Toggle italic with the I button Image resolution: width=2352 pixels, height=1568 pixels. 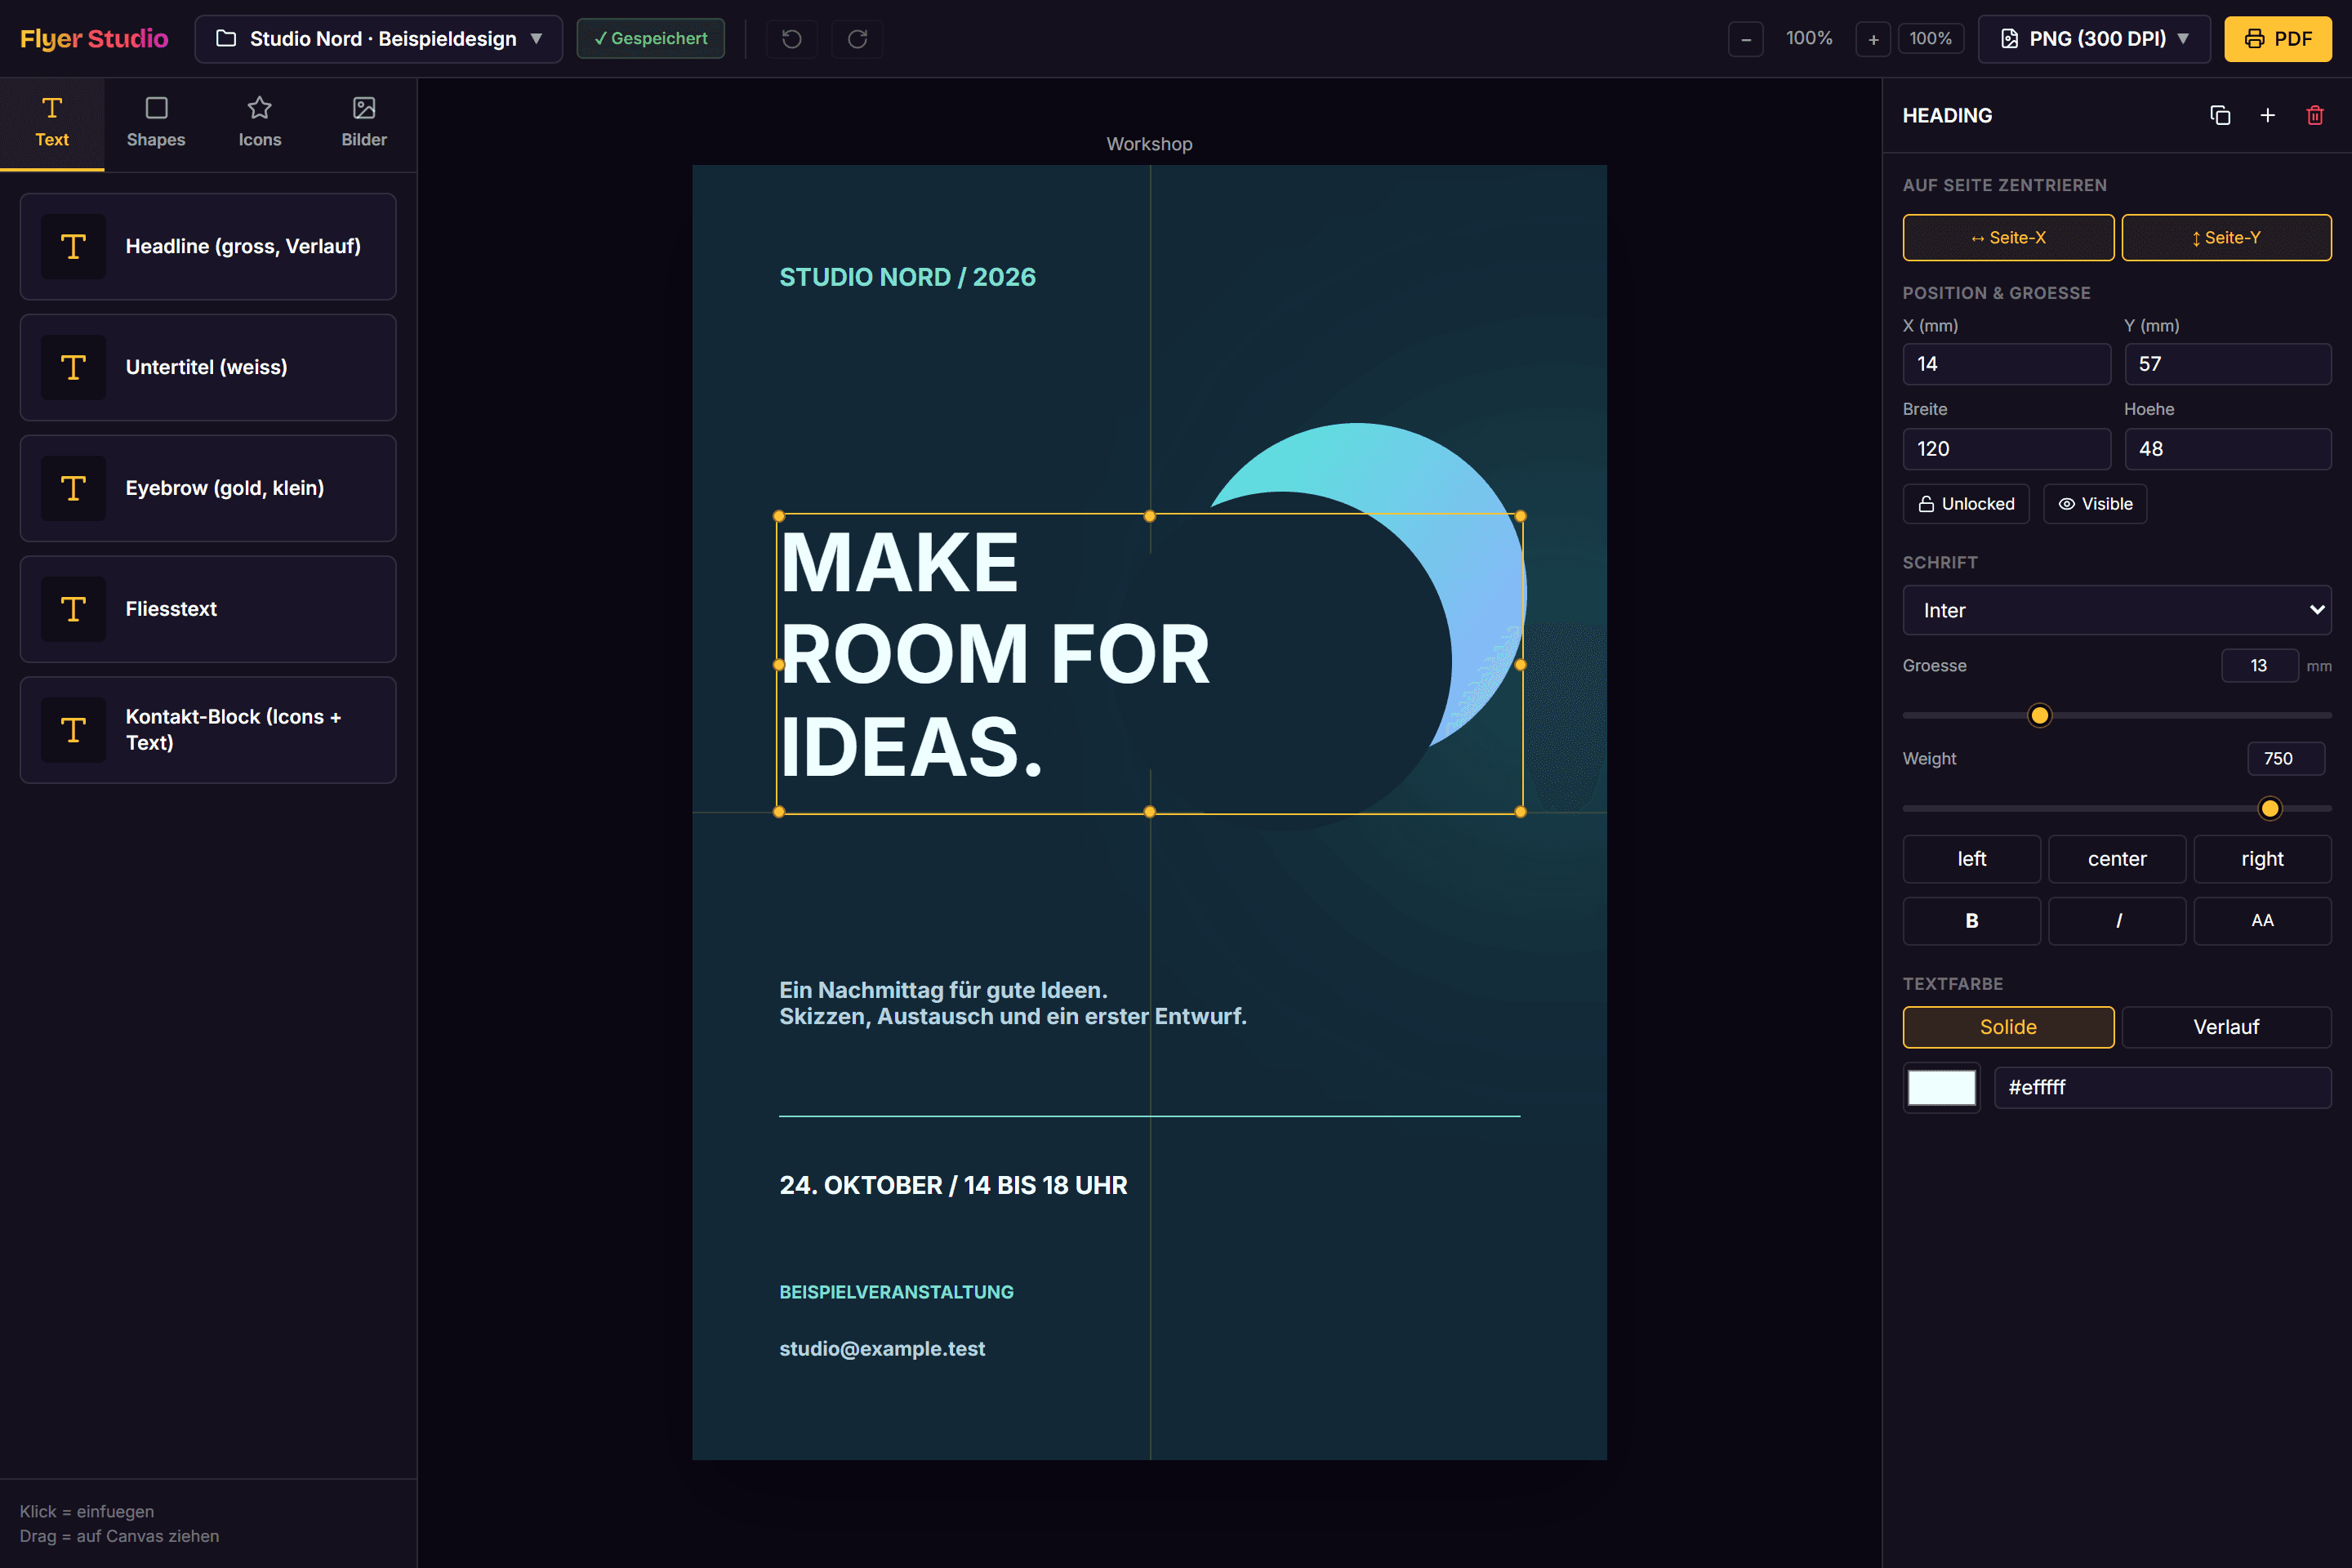[2117, 921]
